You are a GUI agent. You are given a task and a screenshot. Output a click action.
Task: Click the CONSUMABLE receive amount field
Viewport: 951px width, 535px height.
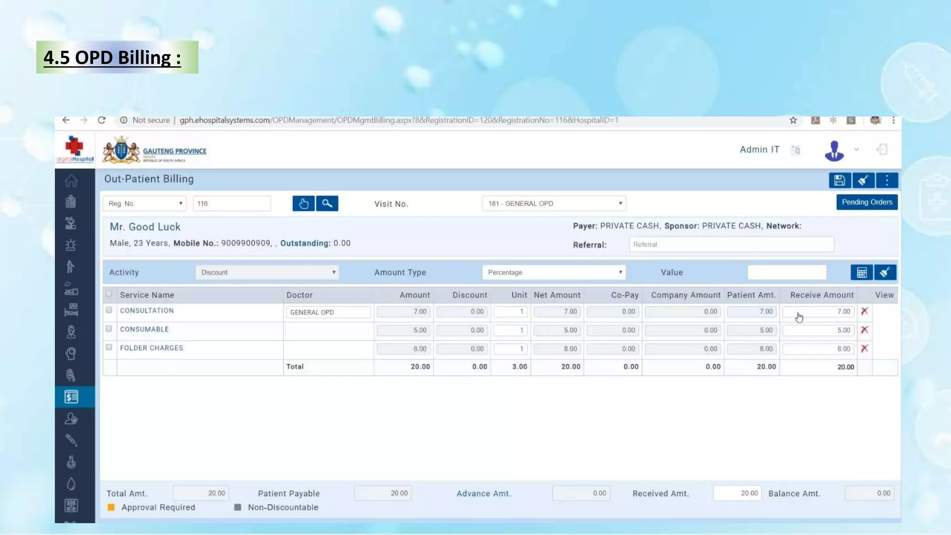[x=818, y=330]
